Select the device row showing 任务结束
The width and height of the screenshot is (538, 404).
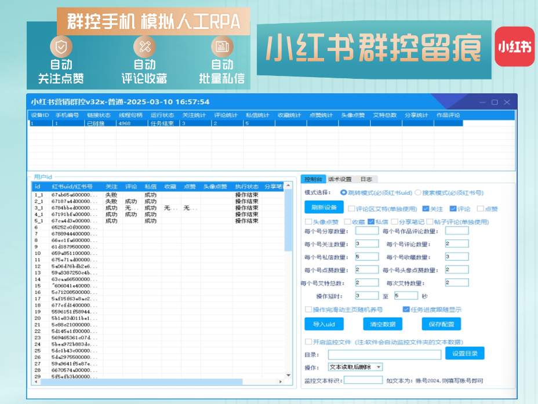tap(246, 123)
